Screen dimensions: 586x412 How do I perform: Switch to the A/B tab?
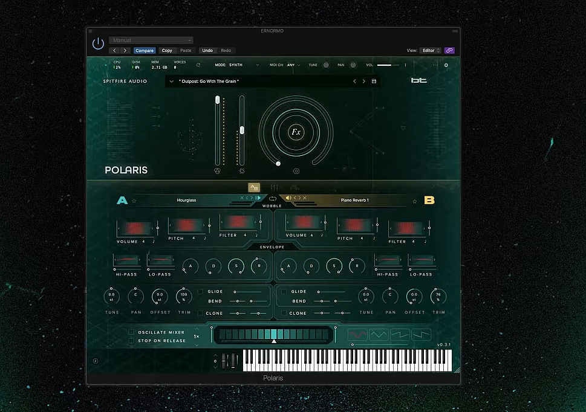(254, 187)
